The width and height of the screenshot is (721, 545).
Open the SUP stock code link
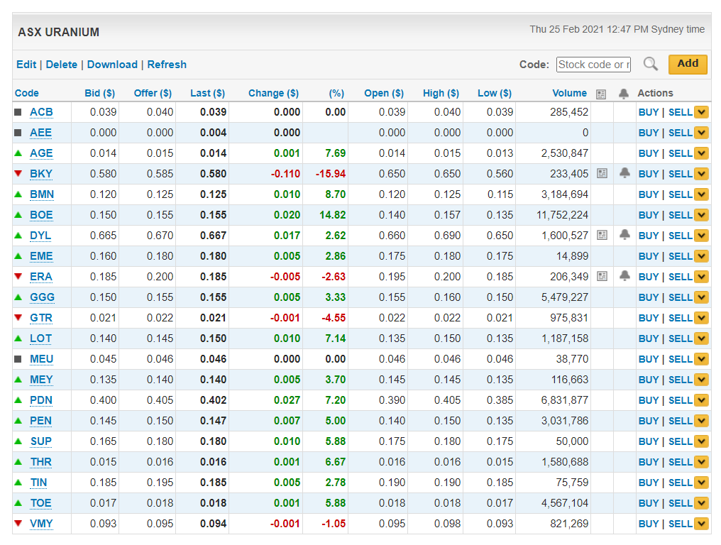pyautogui.click(x=41, y=441)
